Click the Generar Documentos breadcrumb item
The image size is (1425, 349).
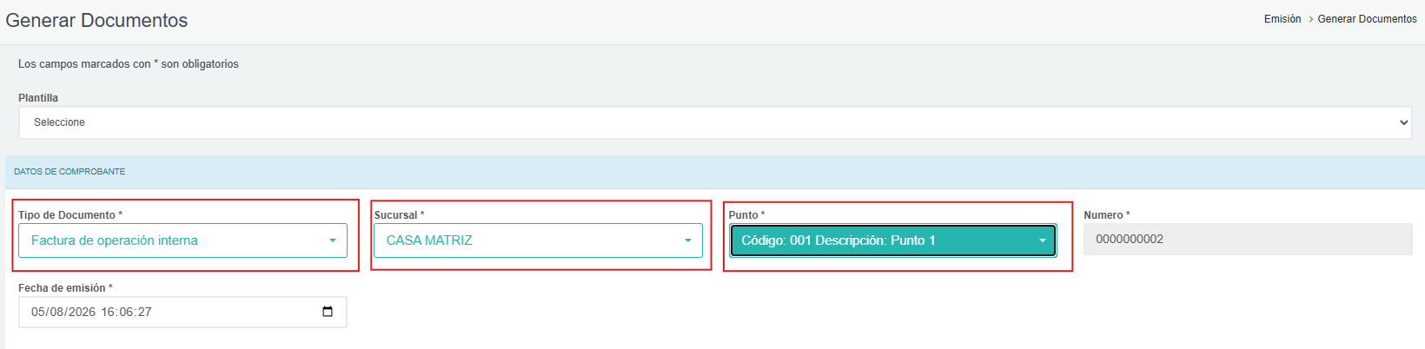pyautogui.click(x=1367, y=19)
